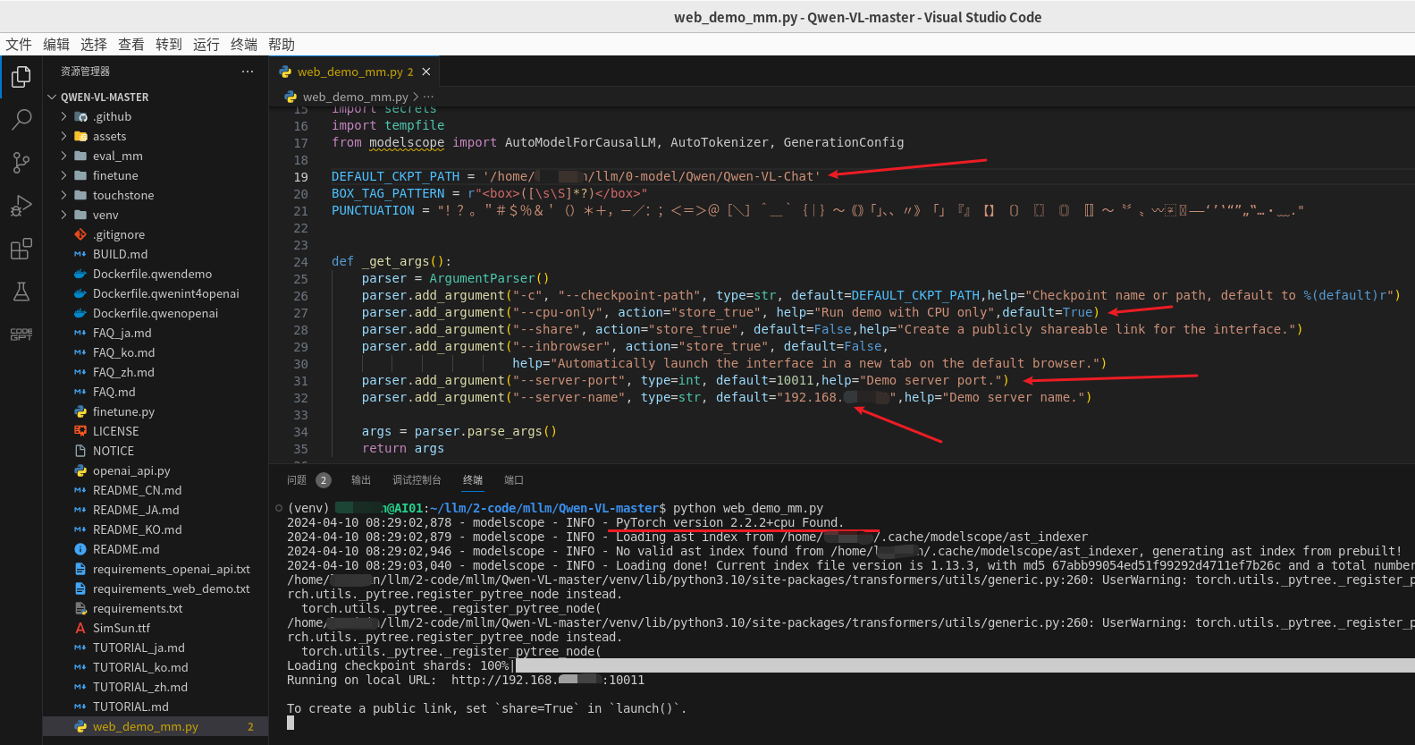This screenshot has height=745, width=1415.
Task: Place cursor on line 19 DEFAULT_CKPT_PATH
Action: pyautogui.click(x=395, y=176)
